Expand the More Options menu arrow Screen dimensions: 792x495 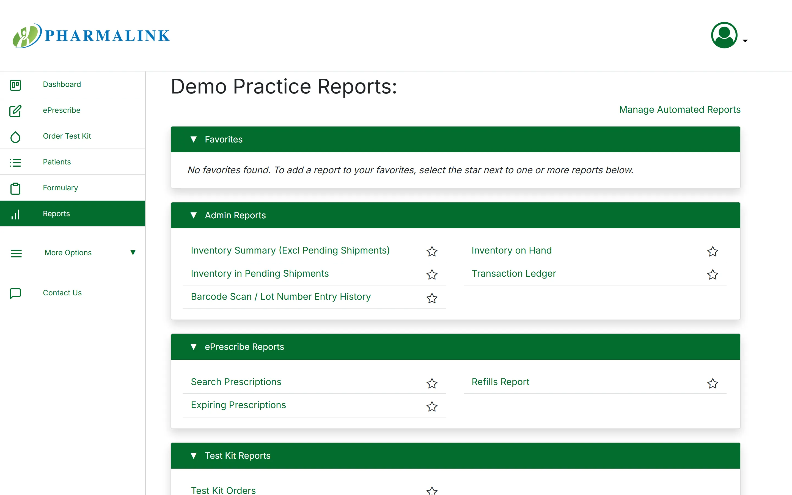pyautogui.click(x=133, y=252)
